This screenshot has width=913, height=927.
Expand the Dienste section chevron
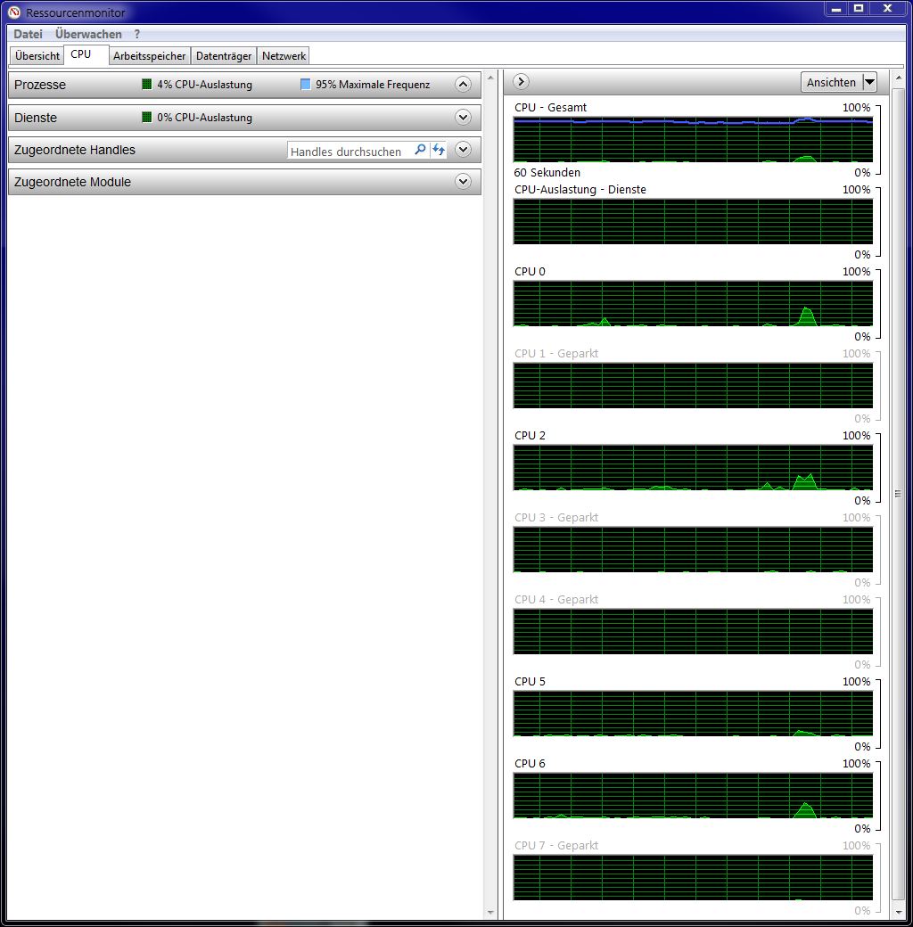pyautogui.click(x=463, y=117)
